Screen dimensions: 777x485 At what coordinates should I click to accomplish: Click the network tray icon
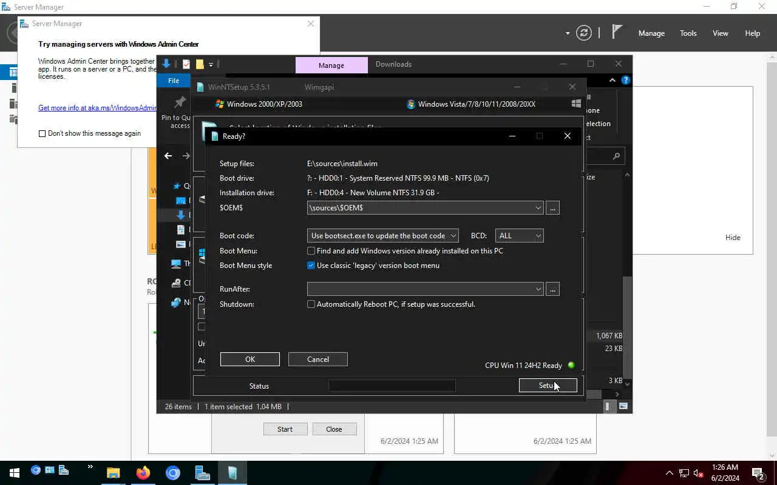[684, 473]
